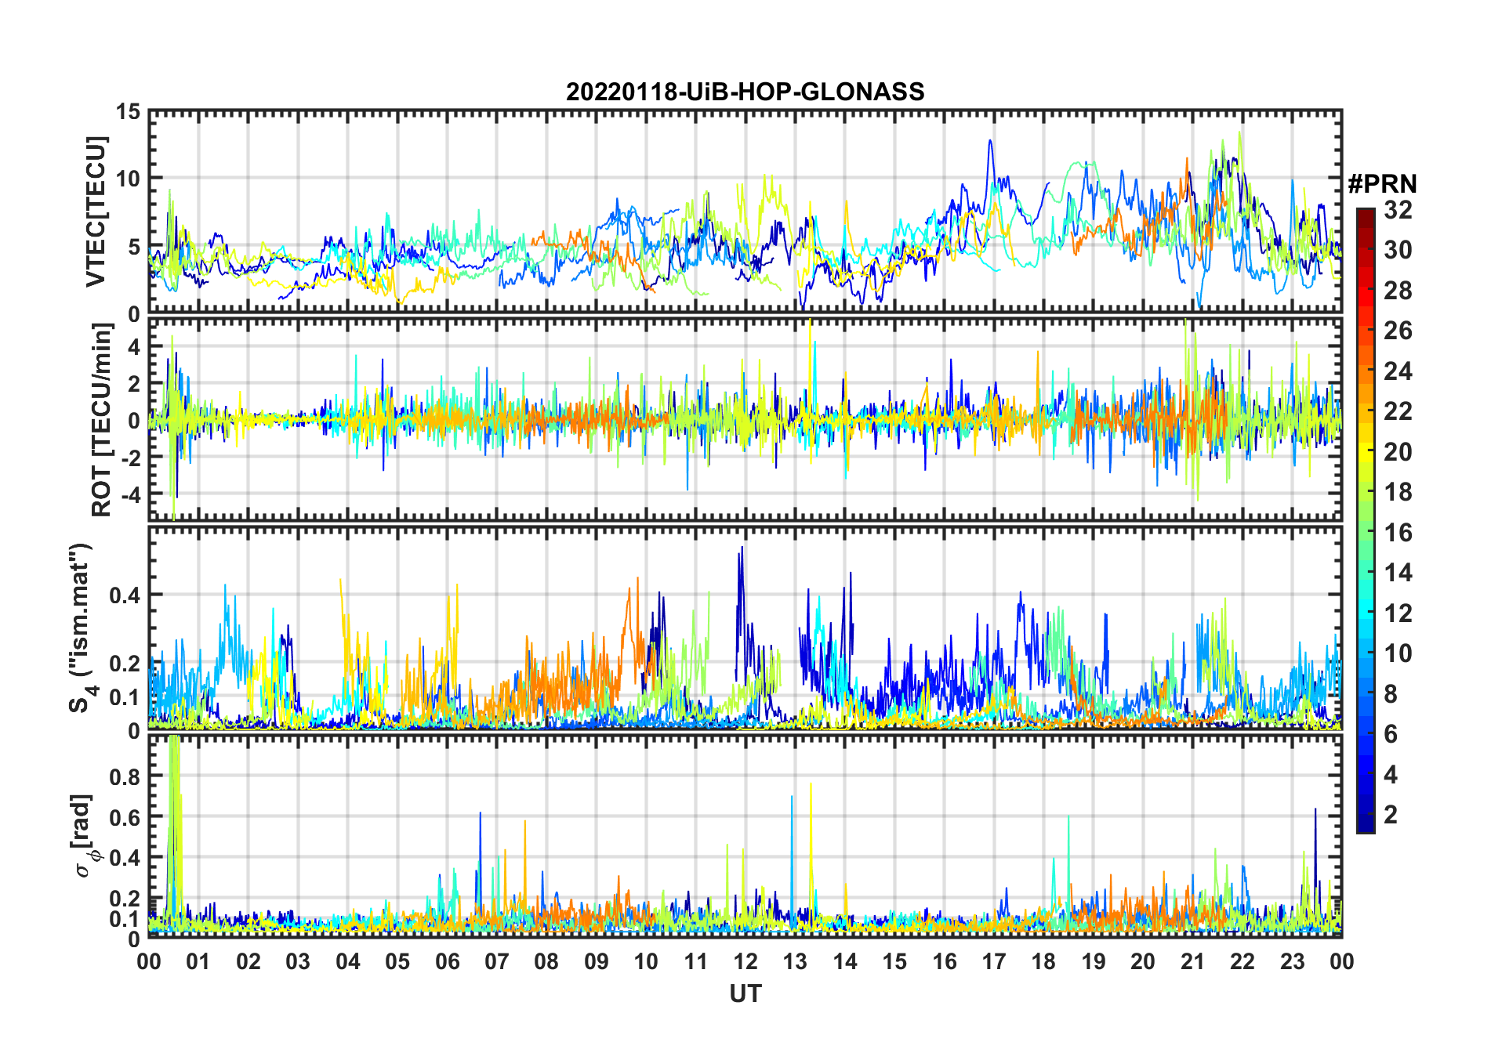The width and height of the screenshot is (1491, 1042).
Task: Select the sigma-phi axis tick label 0.6
Action: [x=125, y=817]
